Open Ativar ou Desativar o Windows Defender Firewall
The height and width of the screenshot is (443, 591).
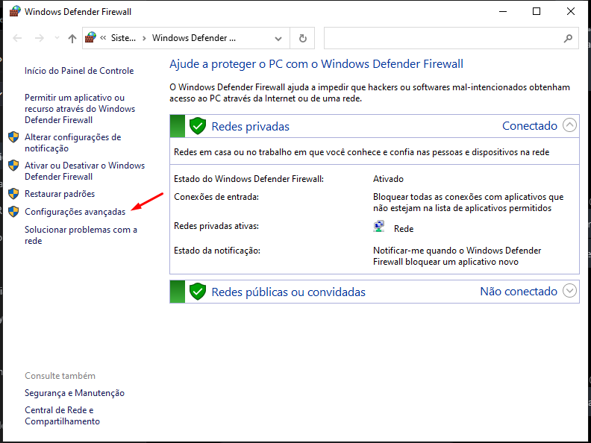pyautogui.click(x=85, y=171)
